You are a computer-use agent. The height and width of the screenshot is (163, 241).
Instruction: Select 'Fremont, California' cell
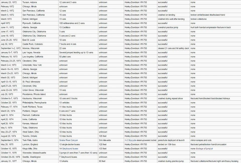[40, 115]
